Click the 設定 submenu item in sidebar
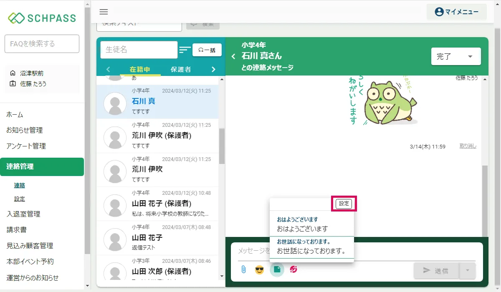Image resolution: width=501 pixels, height=292 pixels. pyautogui.click(x=20, y=199)
